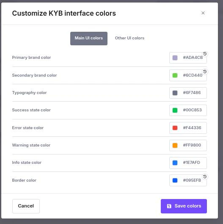The width and height of the screenshot is (223, 224).
Task: Edit the #F44336 error hex value
Action: (192, 128)
